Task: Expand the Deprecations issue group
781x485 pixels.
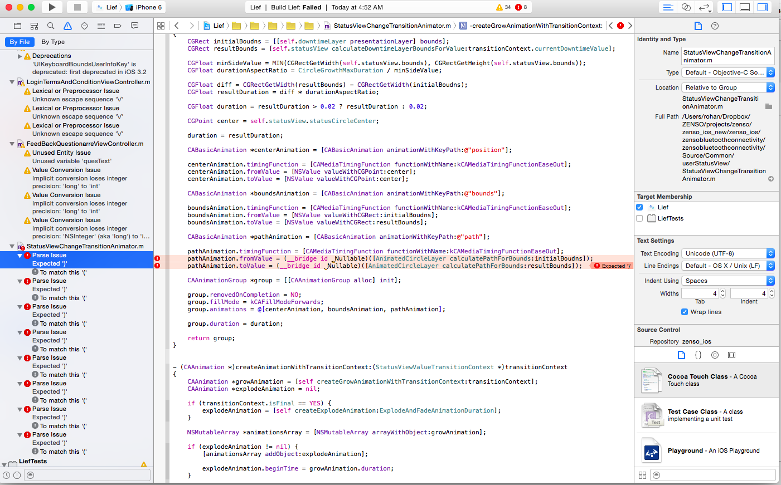Action: click(x=20, y=56)
